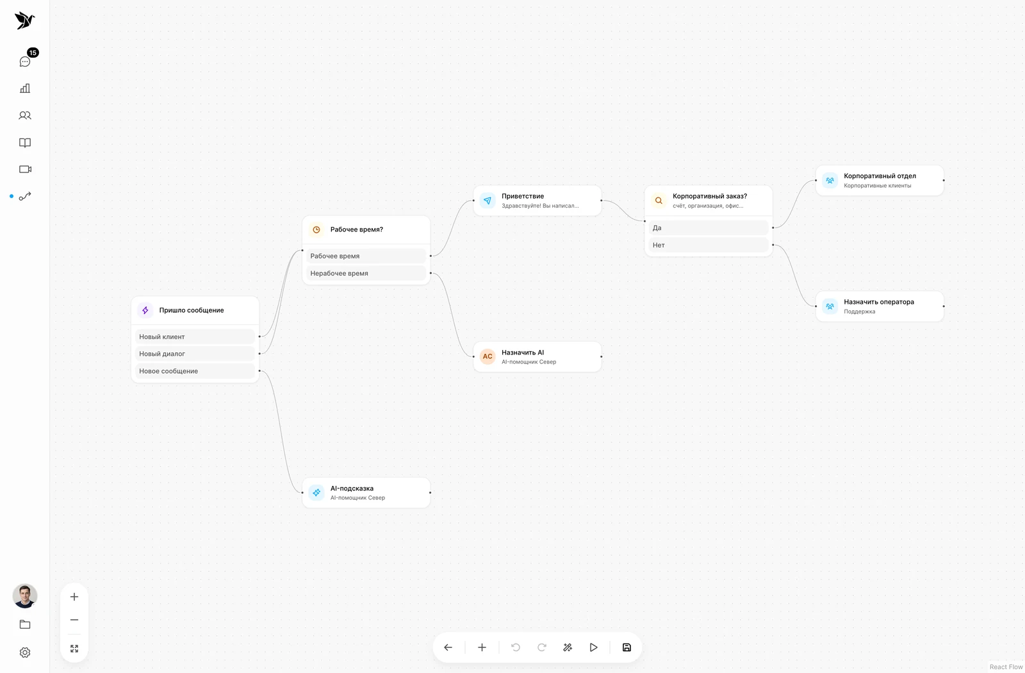The height and width of the screenshot is (673, 1025).
Task: Select the 'Нерабочее время' branch row
Action: pyautogui.click(x=366, y=273)
